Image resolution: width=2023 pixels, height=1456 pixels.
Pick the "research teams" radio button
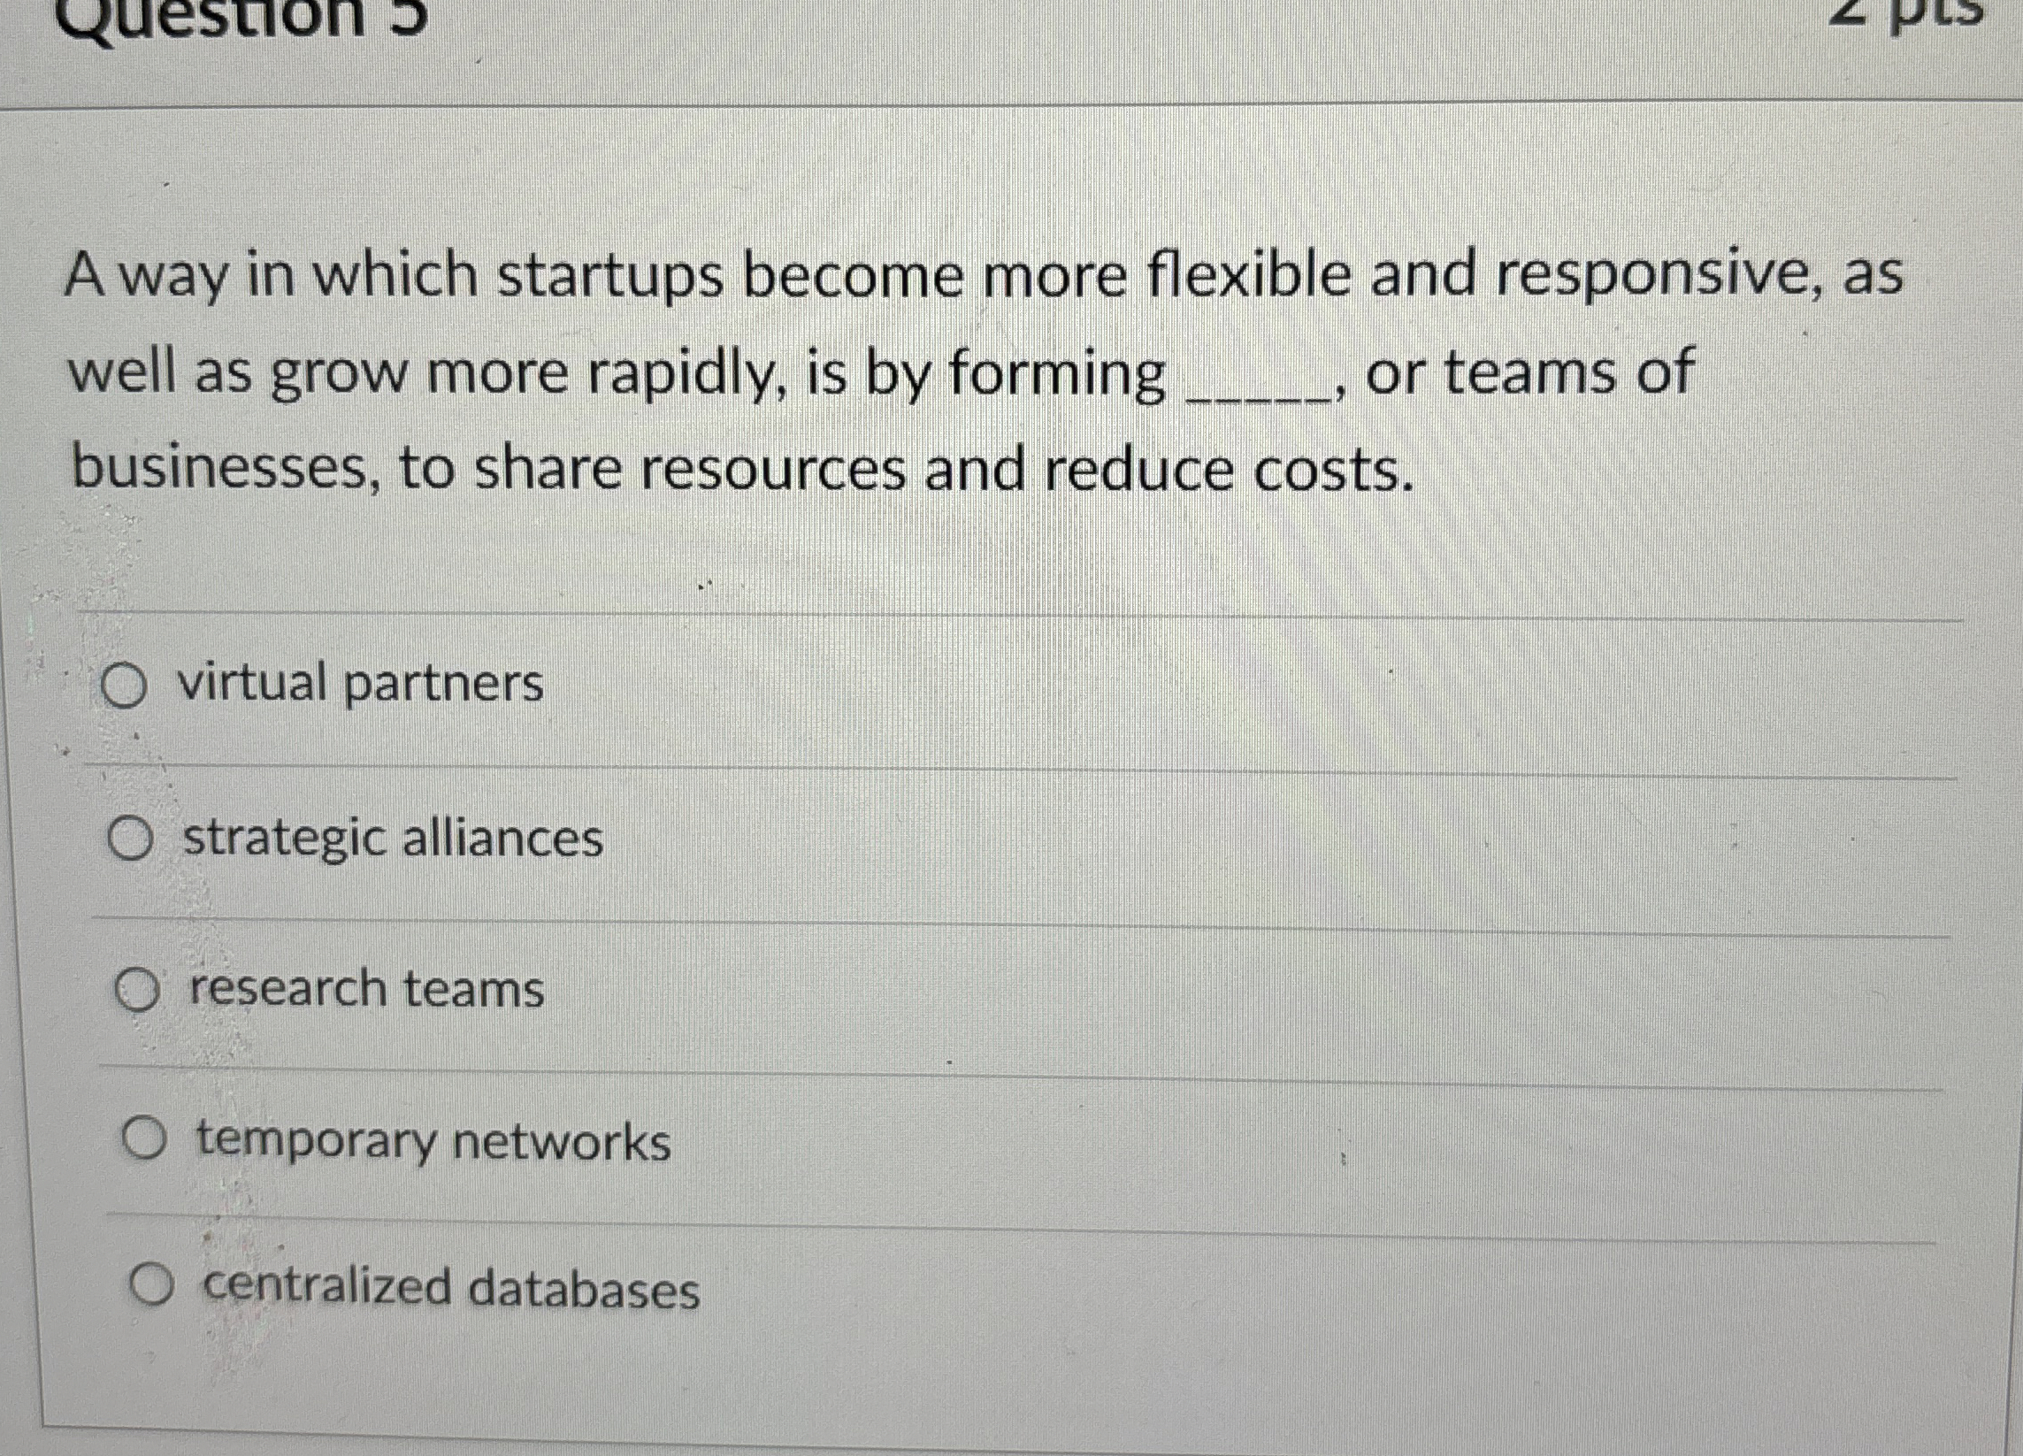(x=137, y=991)
